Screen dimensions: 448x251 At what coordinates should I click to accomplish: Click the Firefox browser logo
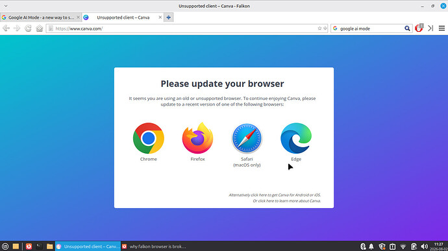click(x=198, y=138)
